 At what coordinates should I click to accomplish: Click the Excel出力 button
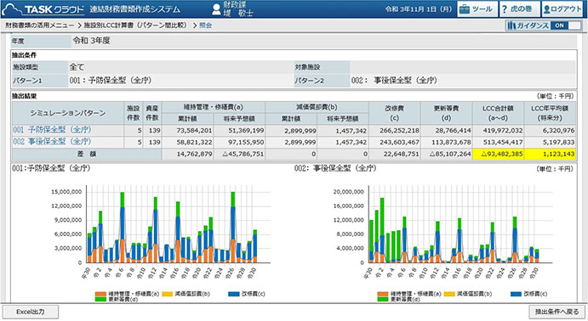[31, 312]
